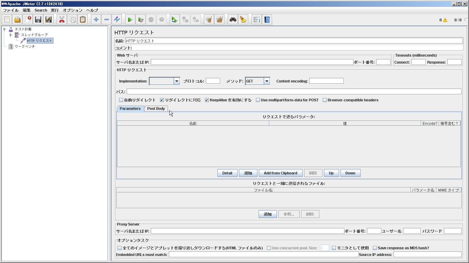469x263 pixels.
Task: Collapse the テスト計画 tree node
Action: [x=4, y=29]
